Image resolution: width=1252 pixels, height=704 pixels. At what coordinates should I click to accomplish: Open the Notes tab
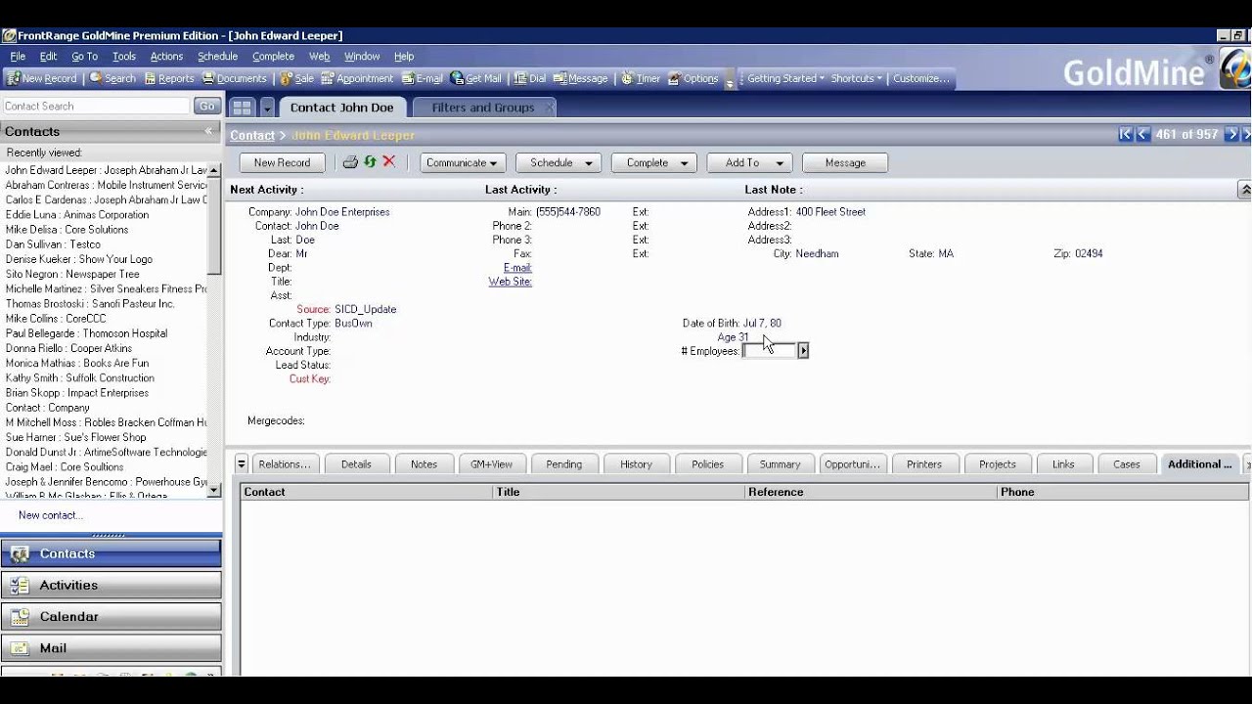click(x=424, y=464)
